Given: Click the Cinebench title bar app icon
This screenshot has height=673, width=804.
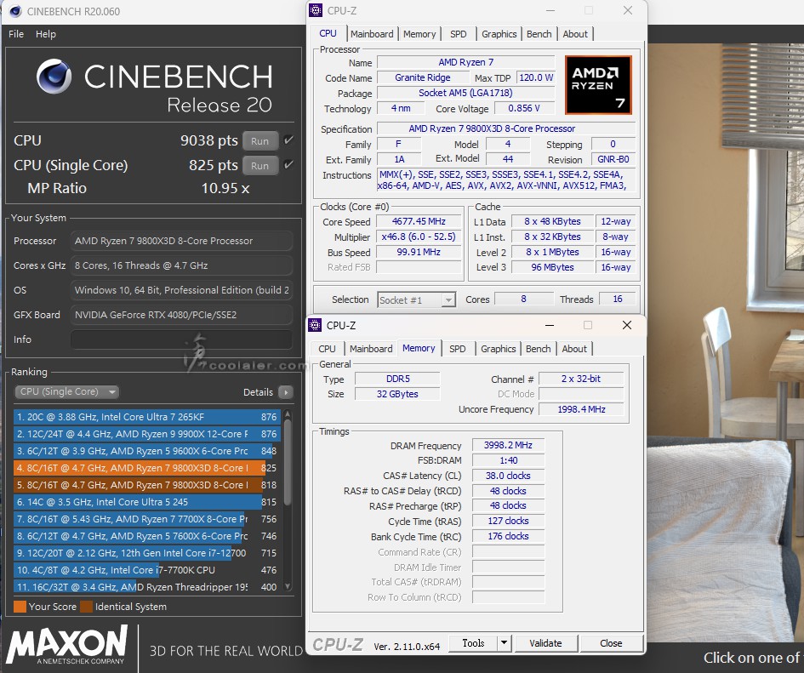Looking at the screenshot, I should (x=15, y=11).
